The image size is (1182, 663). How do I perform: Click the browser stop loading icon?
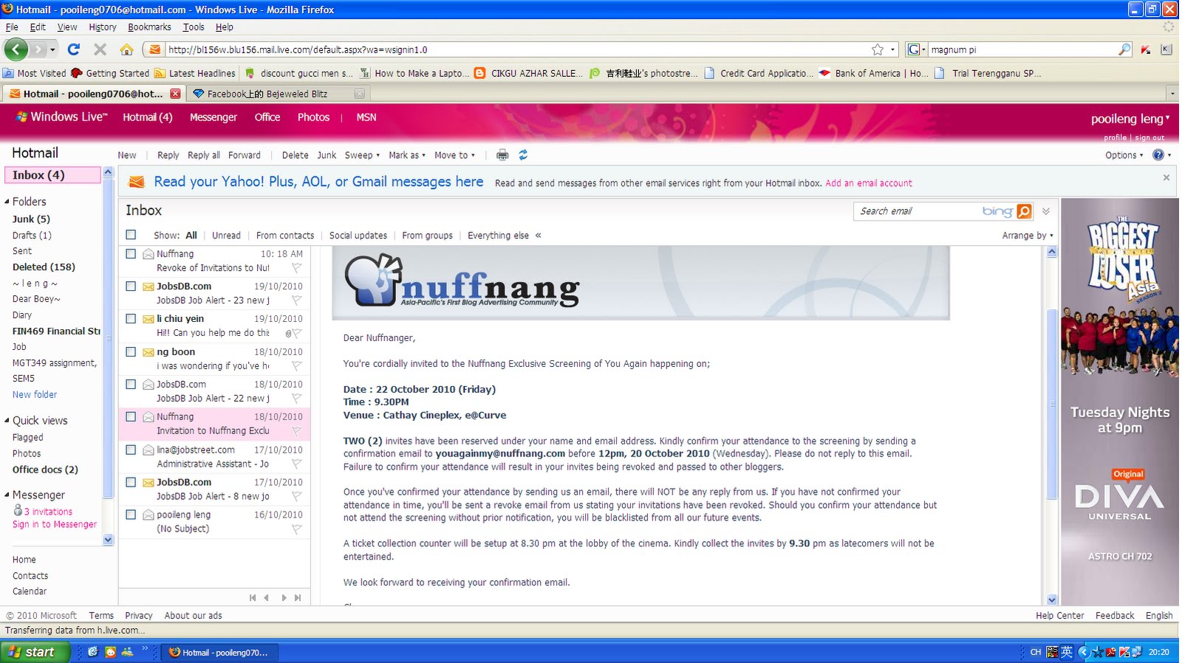point(100,49)
